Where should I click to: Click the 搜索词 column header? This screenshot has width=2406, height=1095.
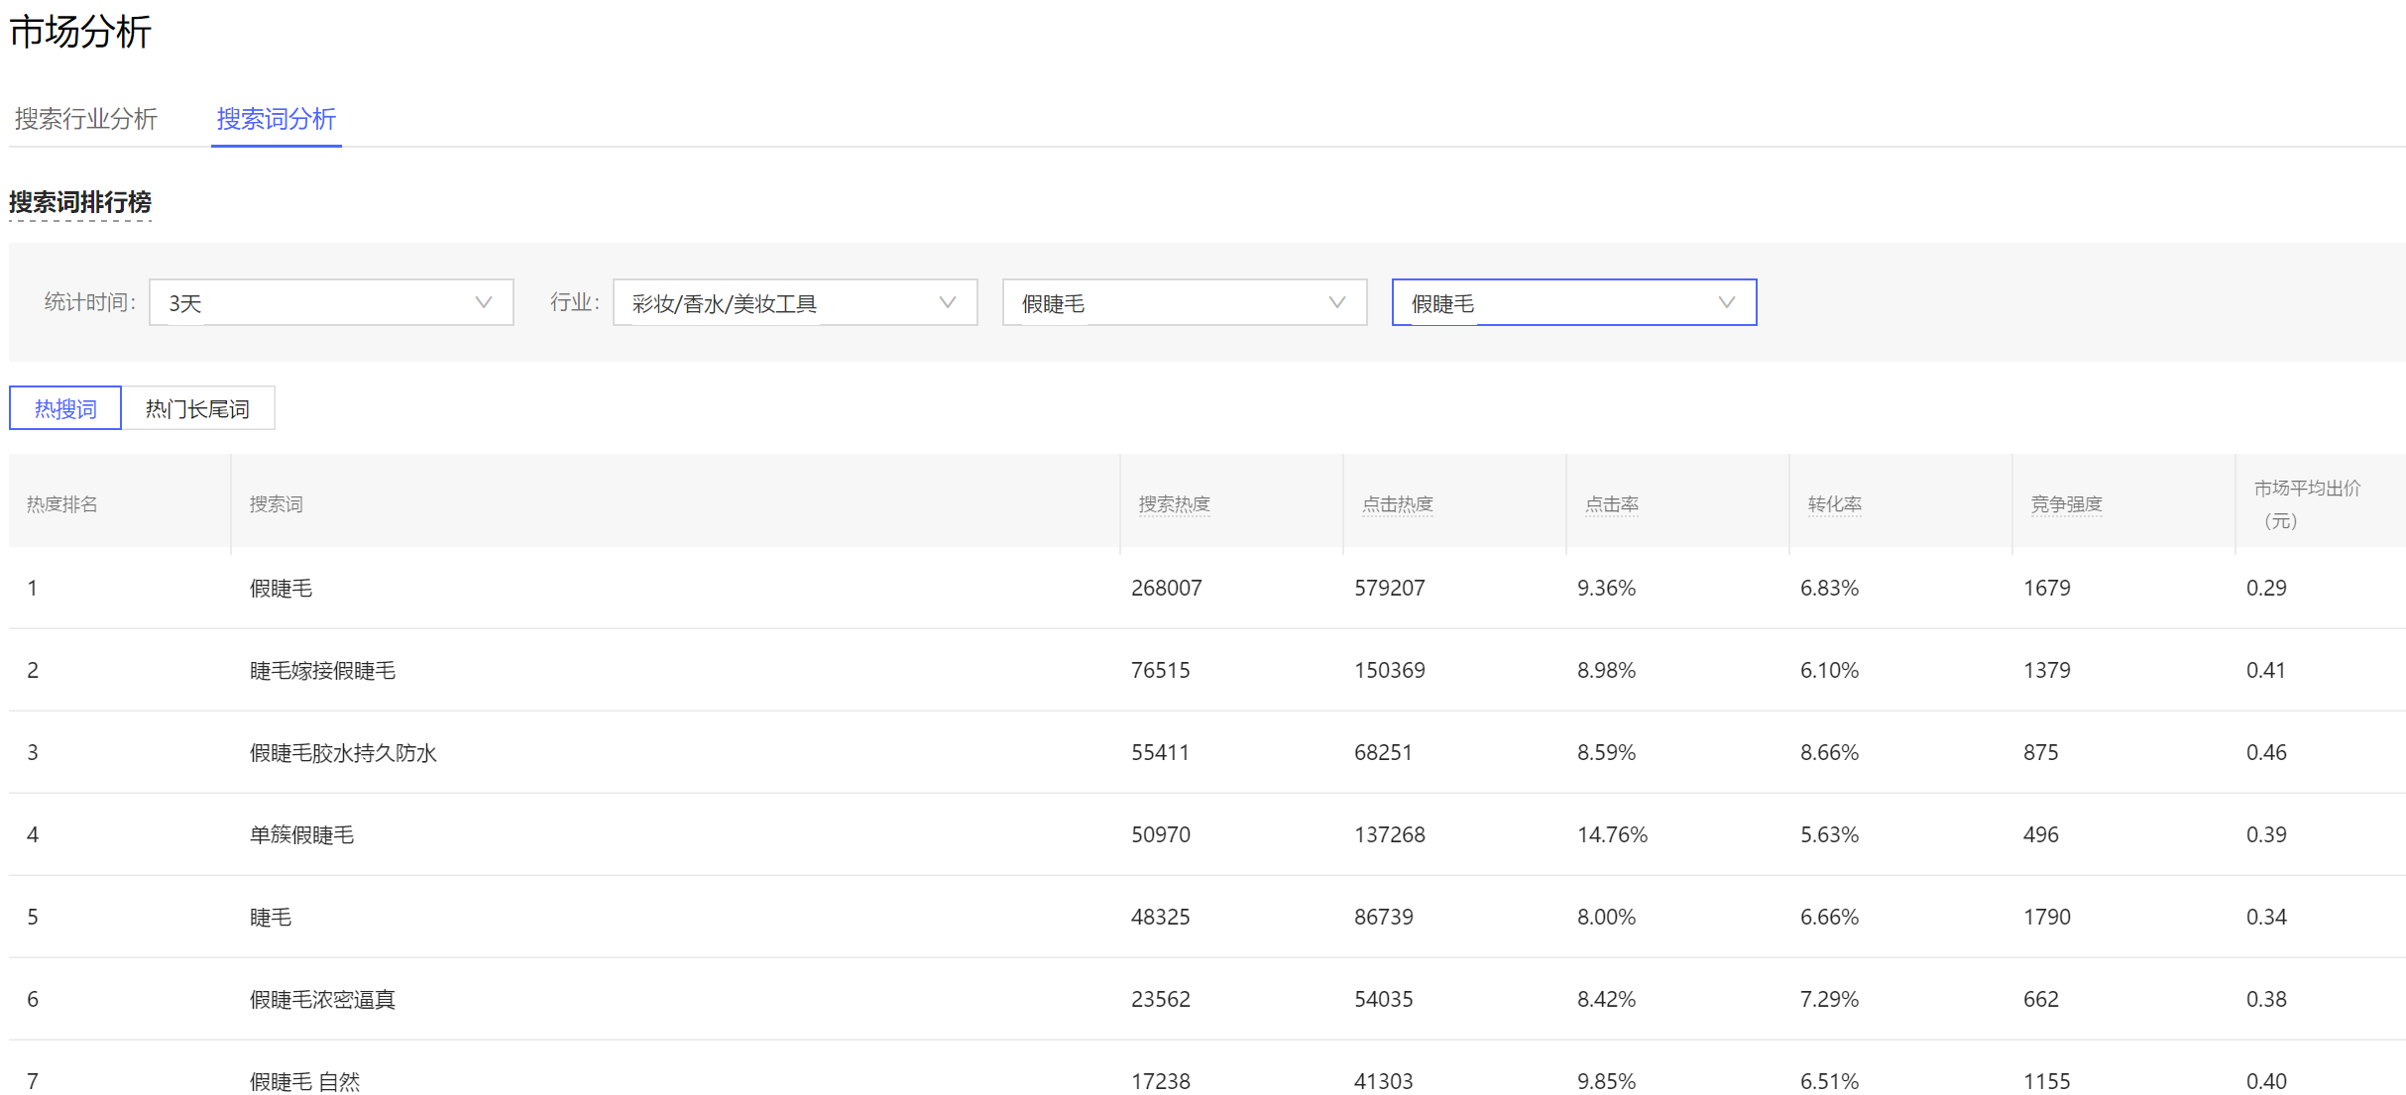(276, 504)
